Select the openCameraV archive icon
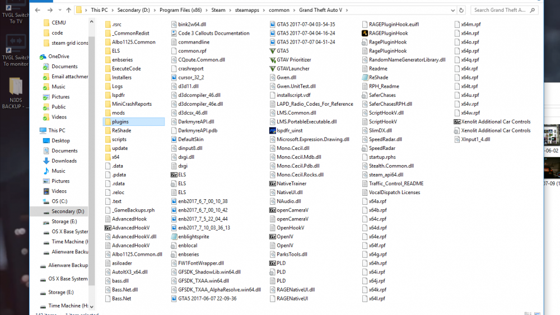 click(273, 210)
